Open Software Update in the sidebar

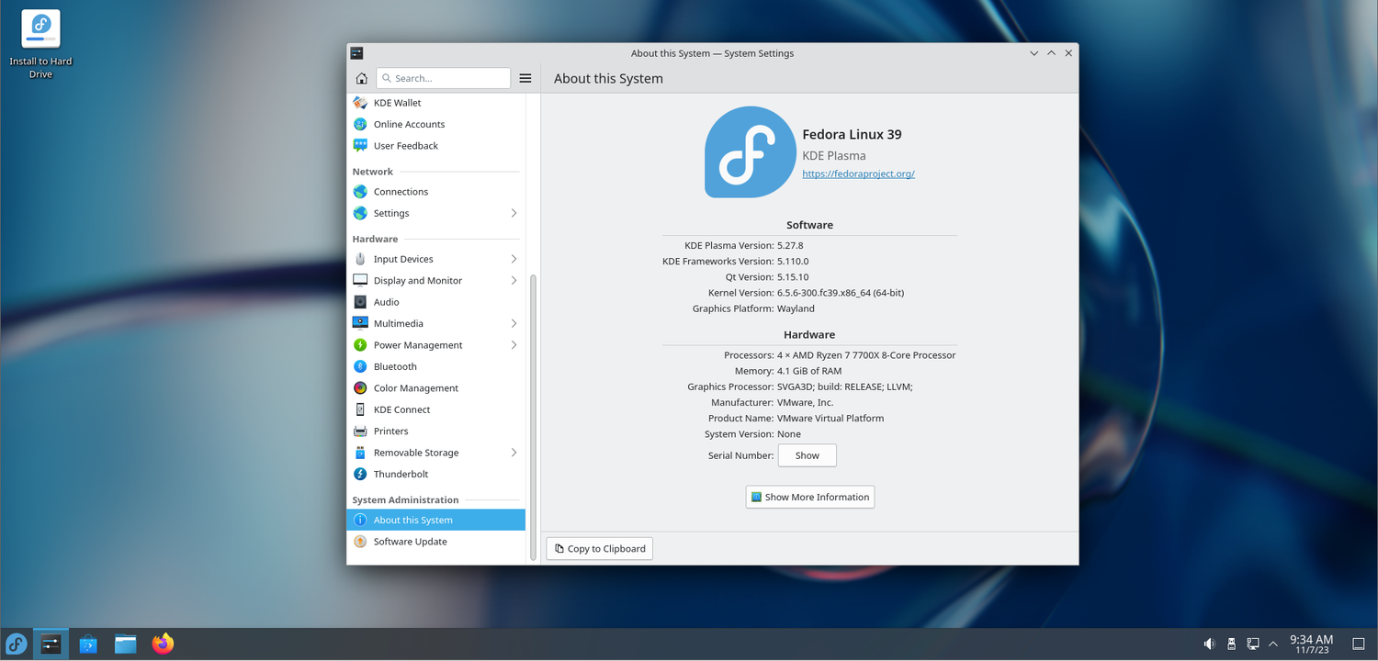pos(435,542)
